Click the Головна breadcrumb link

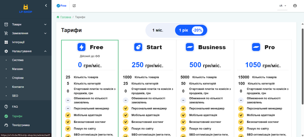pyautogui.click(x=66, y=17)
